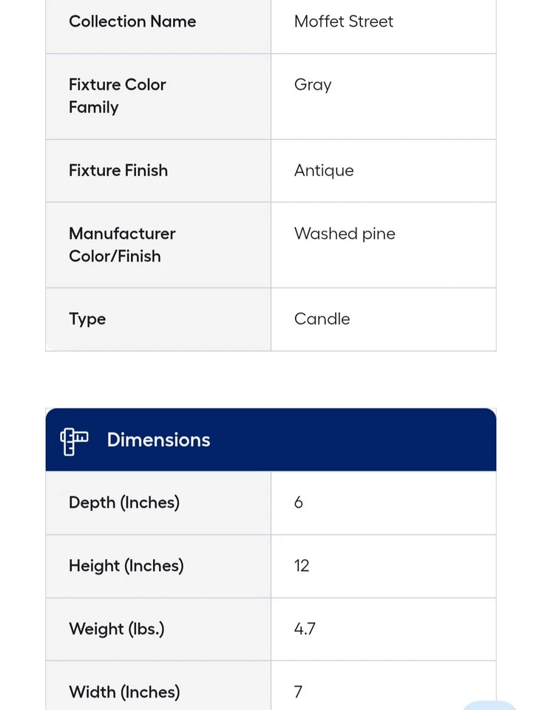Click the height value 12
Viewport: 542px width, 710px height.
(x=302, y=567)
